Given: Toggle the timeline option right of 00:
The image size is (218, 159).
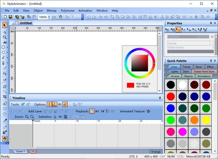Looking at the screenshot, I should tap(65, 104).
